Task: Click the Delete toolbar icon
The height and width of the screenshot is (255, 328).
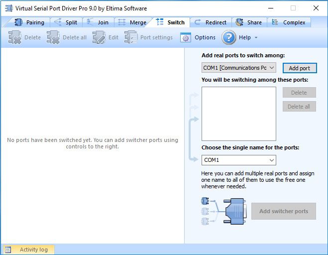Action: (14, 37)
